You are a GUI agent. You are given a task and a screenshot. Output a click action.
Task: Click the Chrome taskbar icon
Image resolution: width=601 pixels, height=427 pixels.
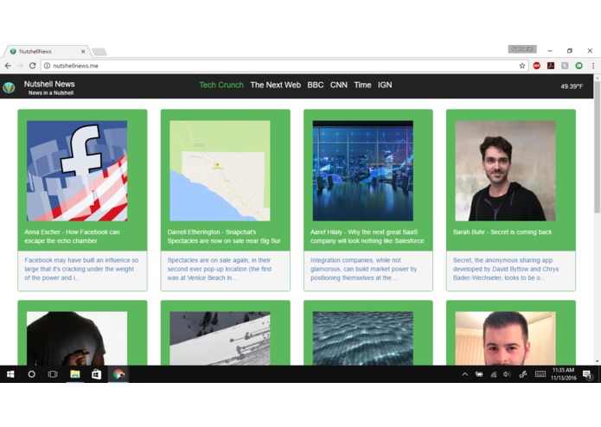point(118,374)
